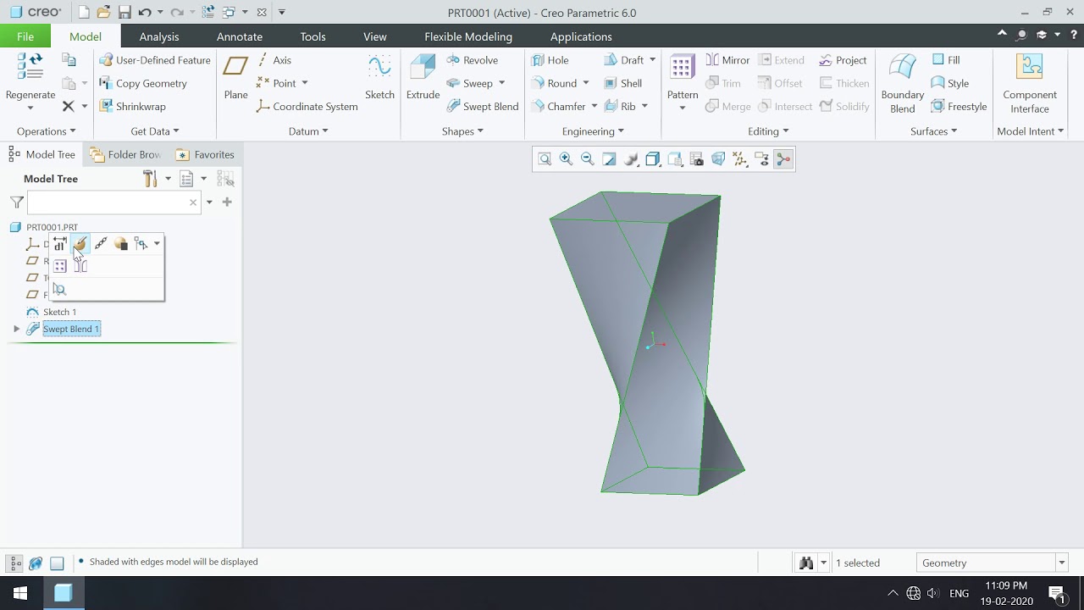Open the Favorites navigator tab
The width and height of the screenshot is (1084, 610).
(205, 154)
